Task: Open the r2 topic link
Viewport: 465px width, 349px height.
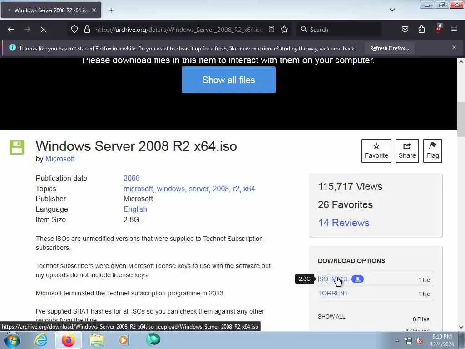Action: tap(236, 189)
